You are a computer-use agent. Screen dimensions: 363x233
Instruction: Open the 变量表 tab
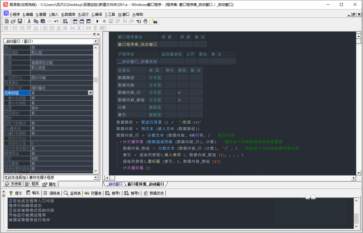click(x=93, y=193)
